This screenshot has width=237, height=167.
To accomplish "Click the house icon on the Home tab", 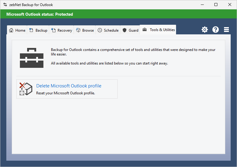I will point(11,30).
